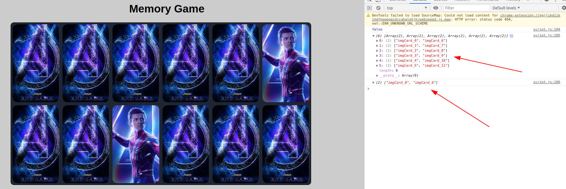This screenshot has width=566, height=189.
Task: Flip the bottom-row card right of Spider-Man
Action: pos(186,144)
